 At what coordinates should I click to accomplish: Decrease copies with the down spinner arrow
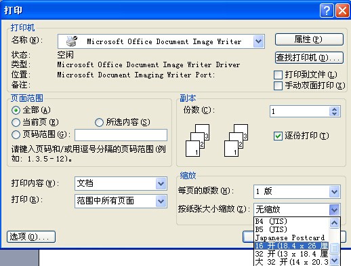335,114
